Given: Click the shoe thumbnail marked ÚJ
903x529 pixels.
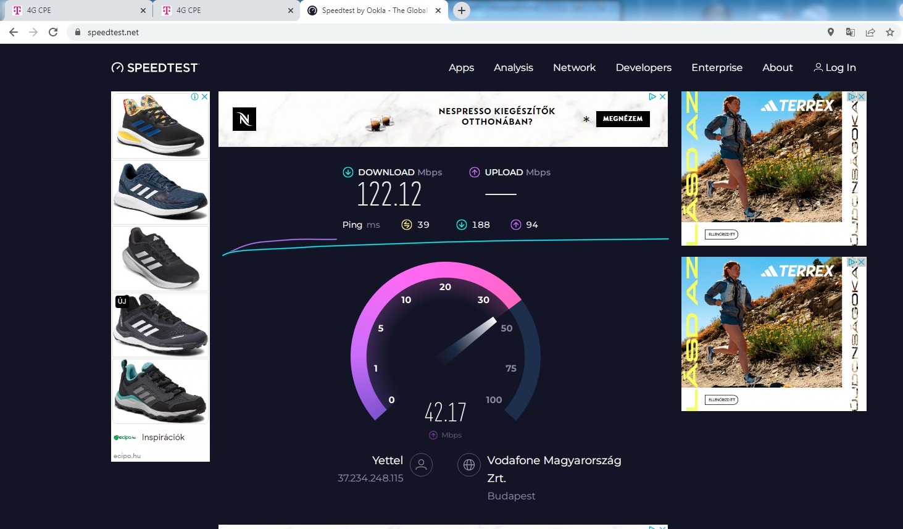Looking at the screenshot, I should [x=160, y=325].
